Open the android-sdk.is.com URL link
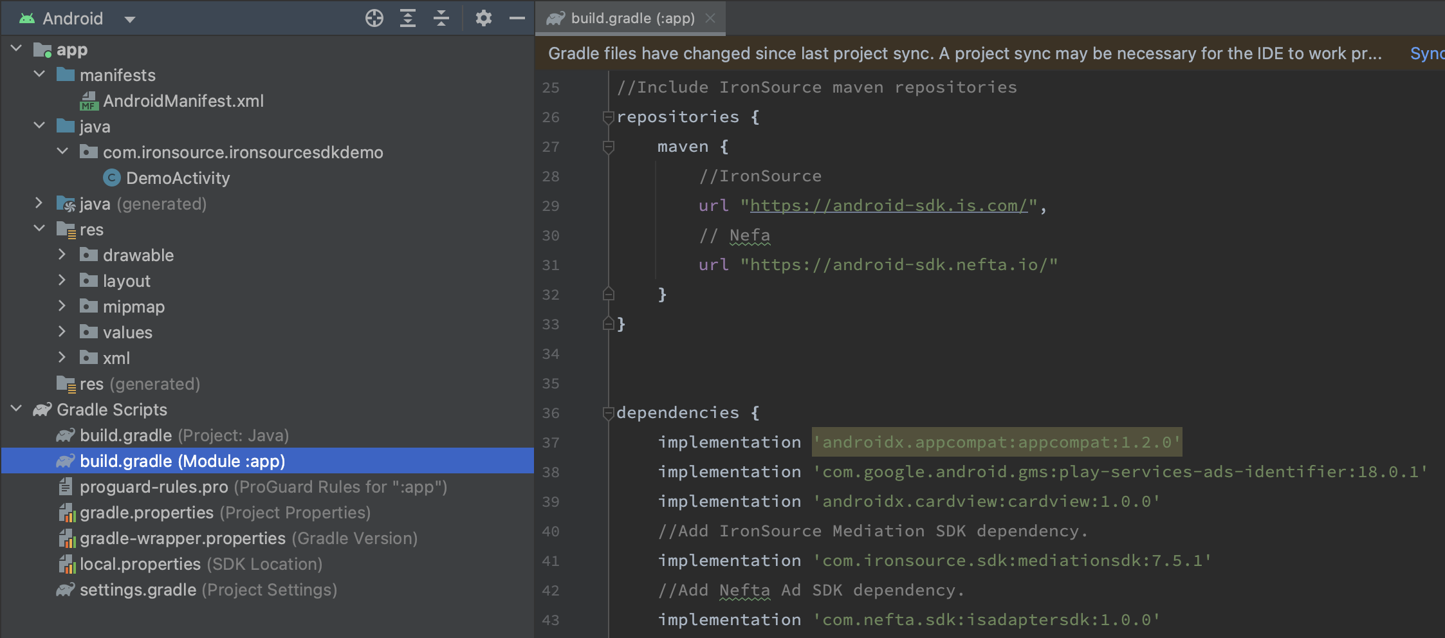This screenshot has width=1445, height=638. tap(888, 206)
